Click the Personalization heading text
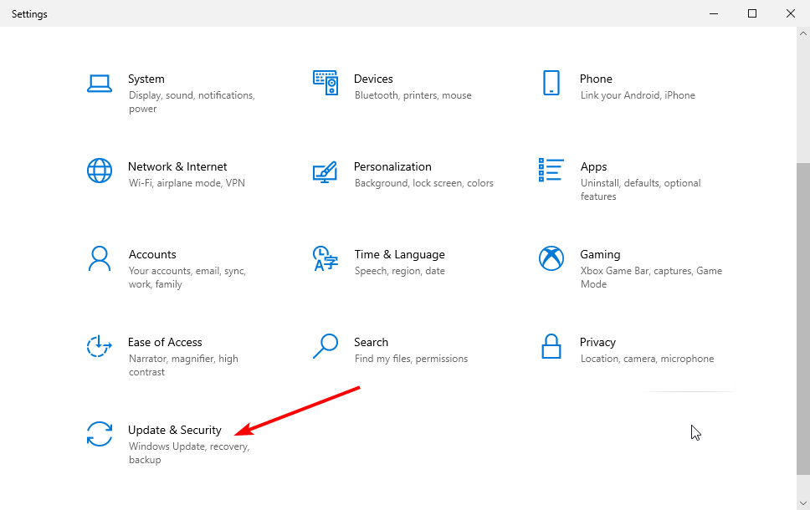810x510 pixels. 392,166
